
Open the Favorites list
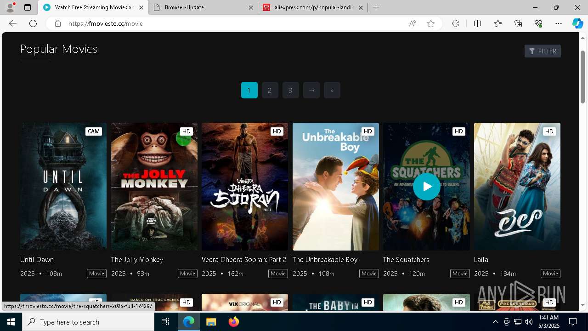coord(498,23)
